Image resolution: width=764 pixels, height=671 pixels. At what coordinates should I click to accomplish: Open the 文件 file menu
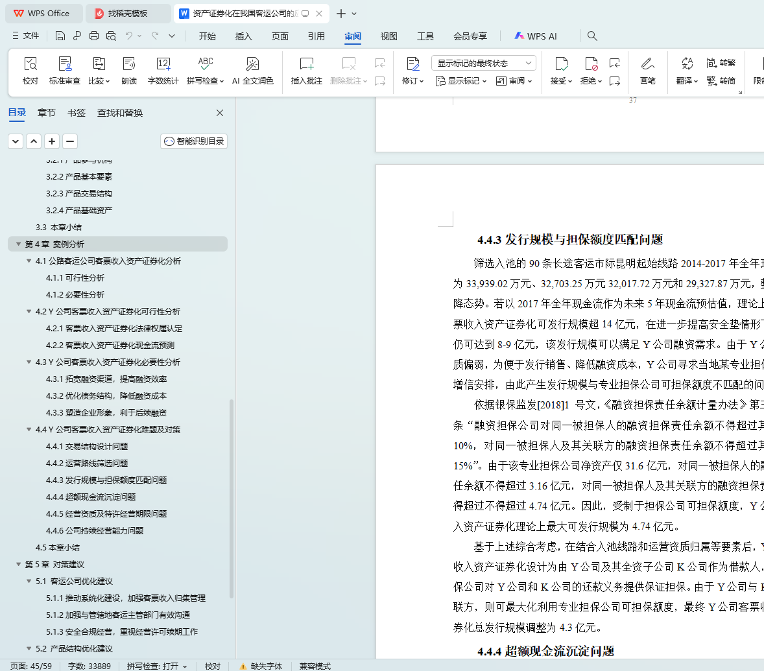26,36
